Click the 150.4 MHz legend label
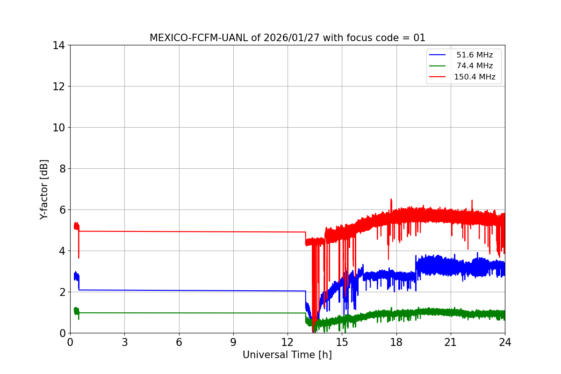The image size is (561, 374). (x=475, y=77)
